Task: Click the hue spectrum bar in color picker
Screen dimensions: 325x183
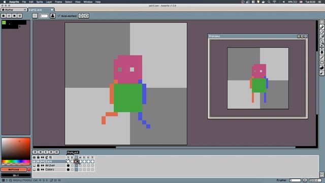Action: pos(16,161)
